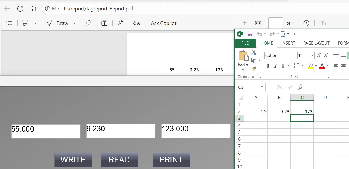Select the PDF highlight tool
The width and height of the screenshot is (349, 169).
25,23
